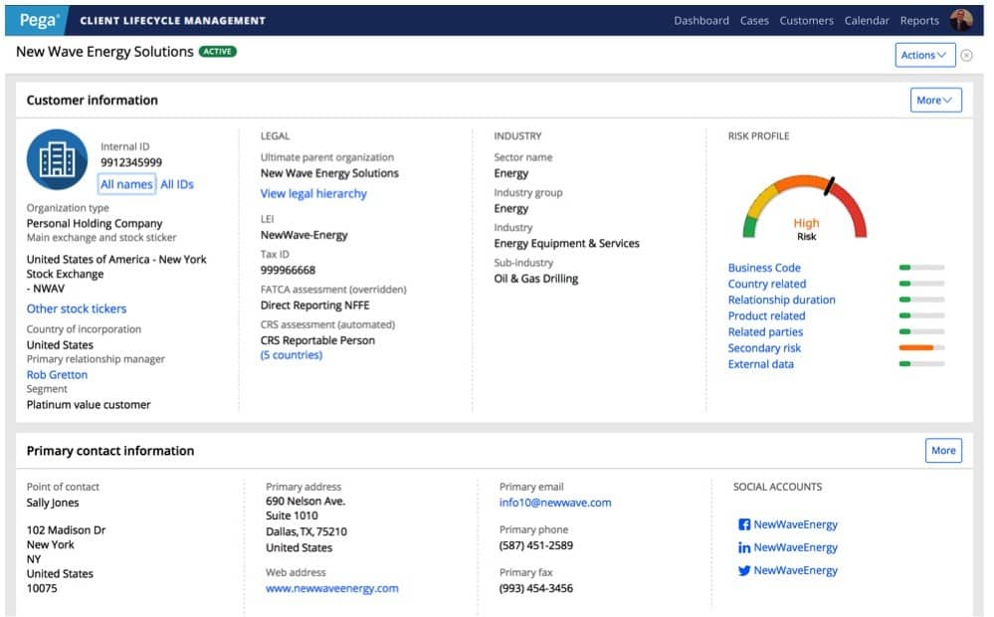Image resolution: width=994 pixels, height=617 pixels.
Task: Click the New Wave Energy Solutions page title
Action: point(104,52)
